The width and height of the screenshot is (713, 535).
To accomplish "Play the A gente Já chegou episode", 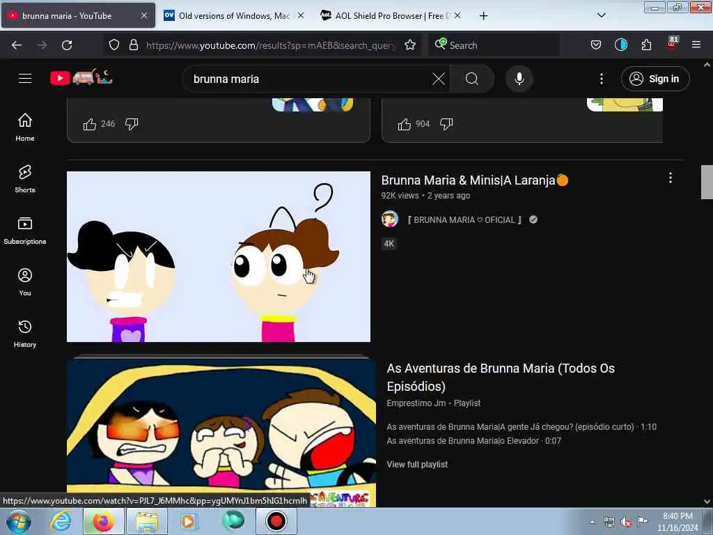I will click(x=522, y=427).
